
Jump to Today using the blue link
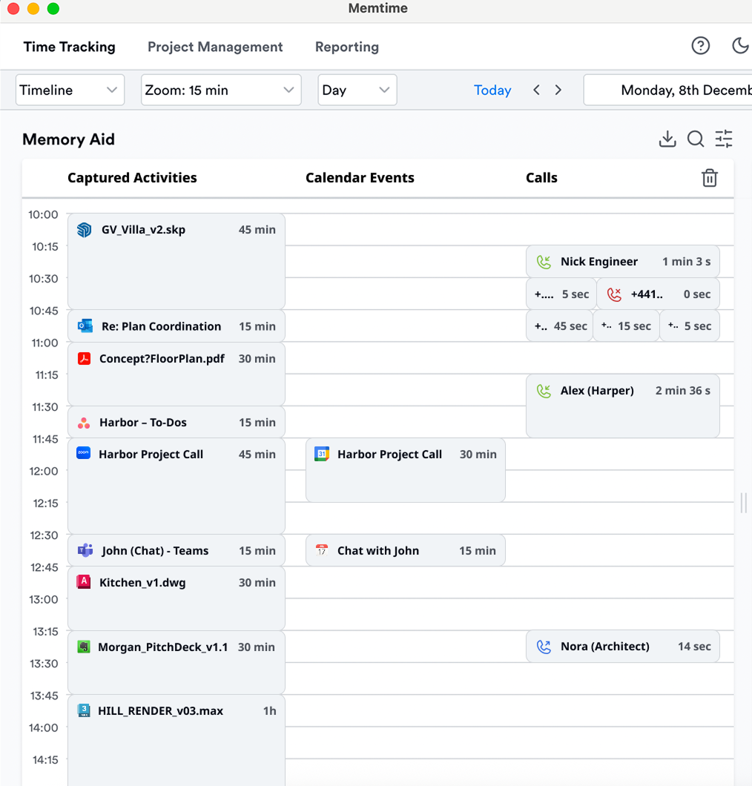coord(492,90)
